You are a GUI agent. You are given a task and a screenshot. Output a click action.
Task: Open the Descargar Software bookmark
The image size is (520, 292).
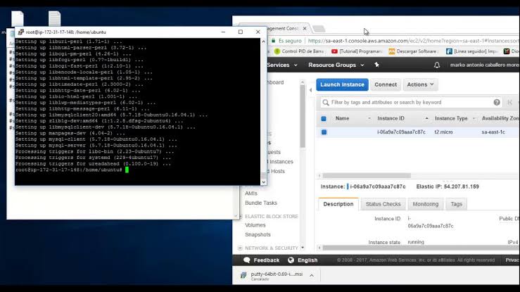pos(414,51)
